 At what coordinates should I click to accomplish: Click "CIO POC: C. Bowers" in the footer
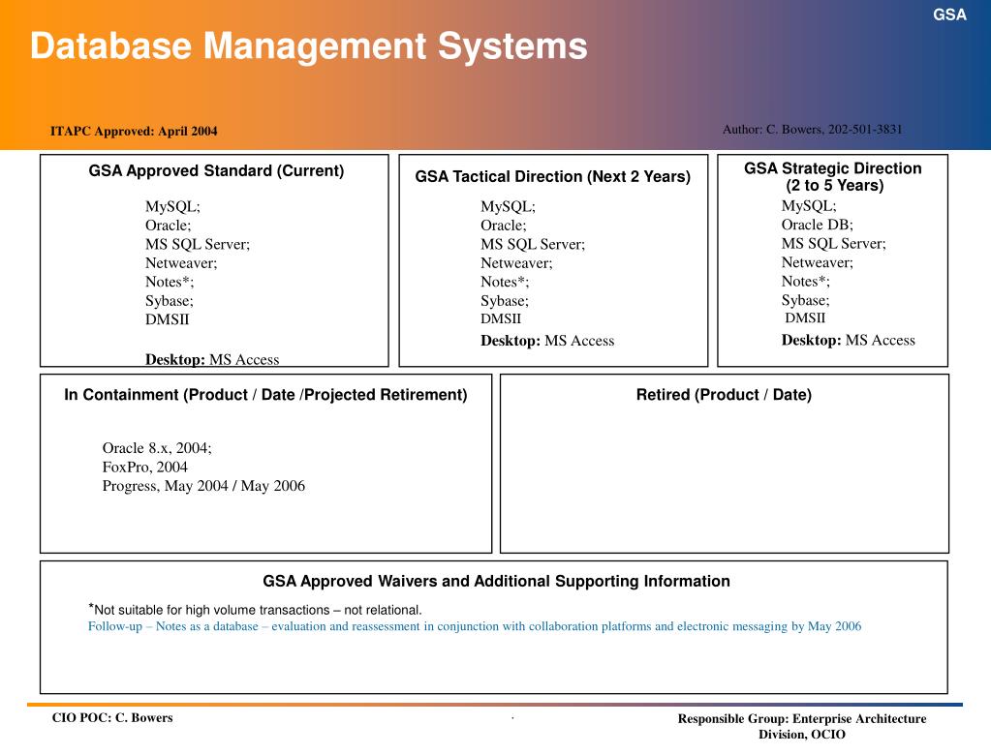(112, 718)
